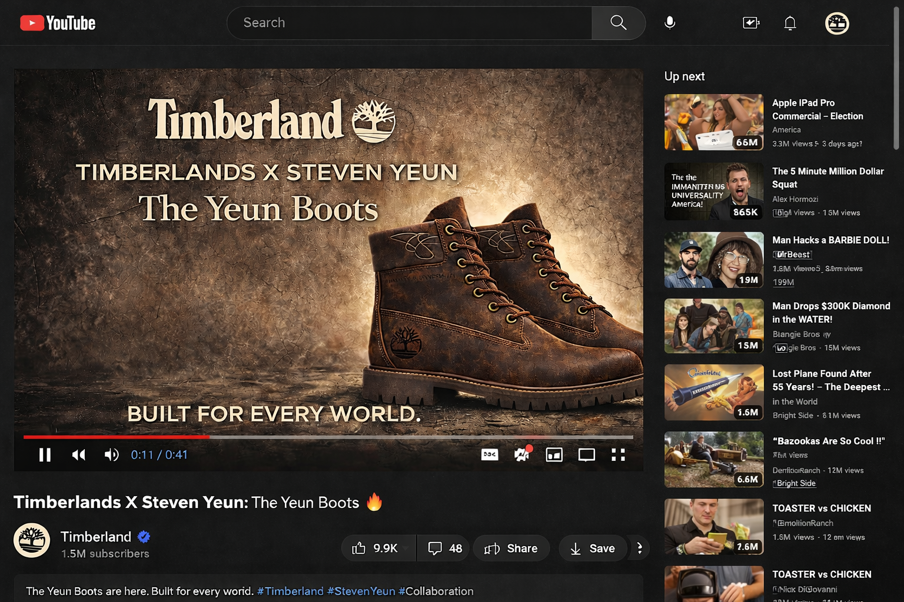904x602 pixels.
Task: Click the Share button
Action: tap(511, 548)
